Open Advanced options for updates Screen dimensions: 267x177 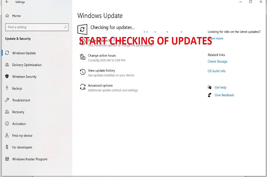pos(100,86)
